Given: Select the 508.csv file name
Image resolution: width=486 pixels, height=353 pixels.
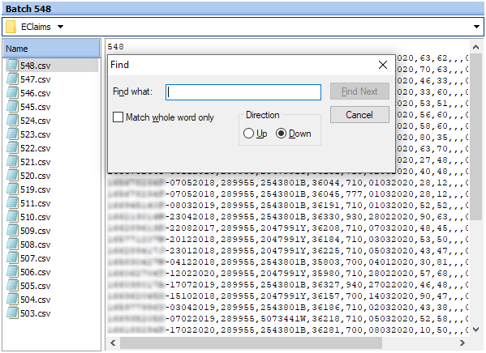Looking at the screenshot, I should point(36,245).
